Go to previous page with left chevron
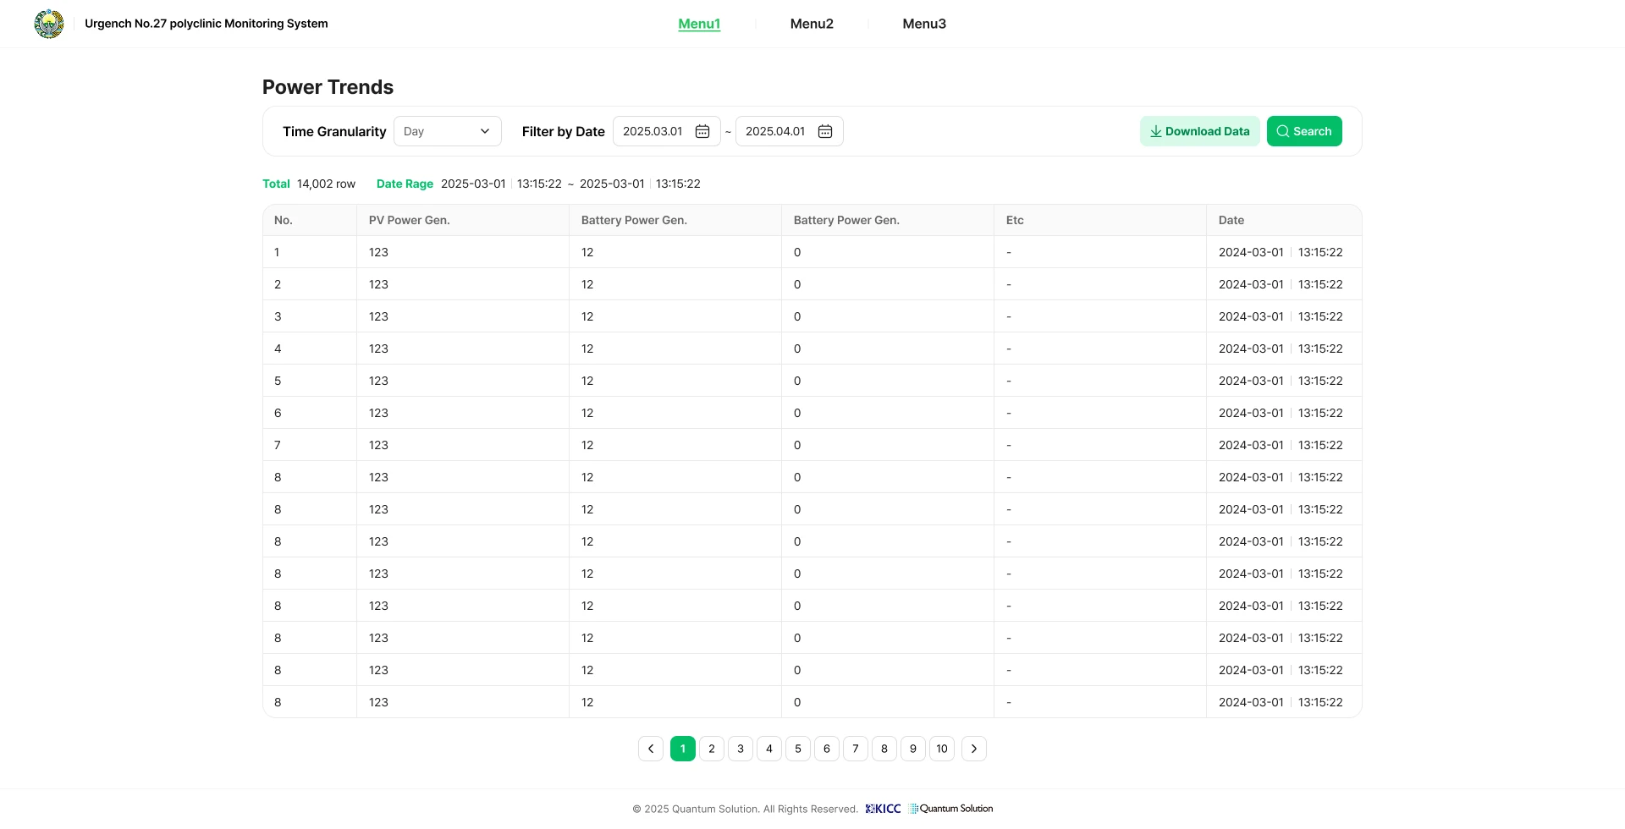This screenshot has width=1625, height=829. 651,749
